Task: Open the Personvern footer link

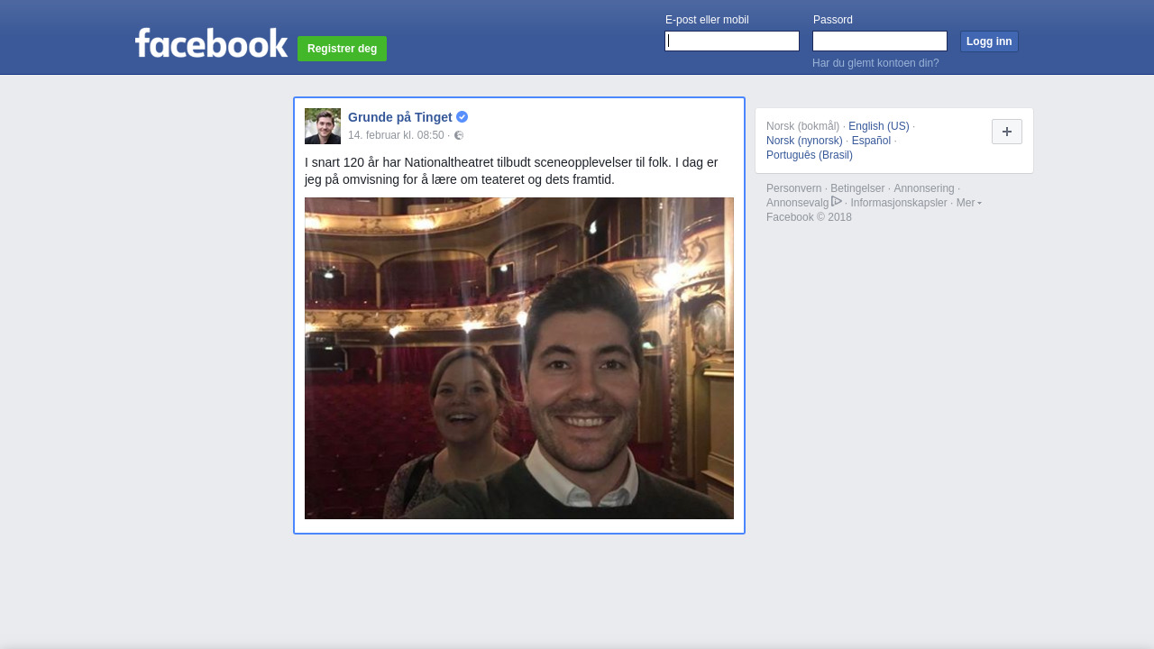Action: (794, 188)
